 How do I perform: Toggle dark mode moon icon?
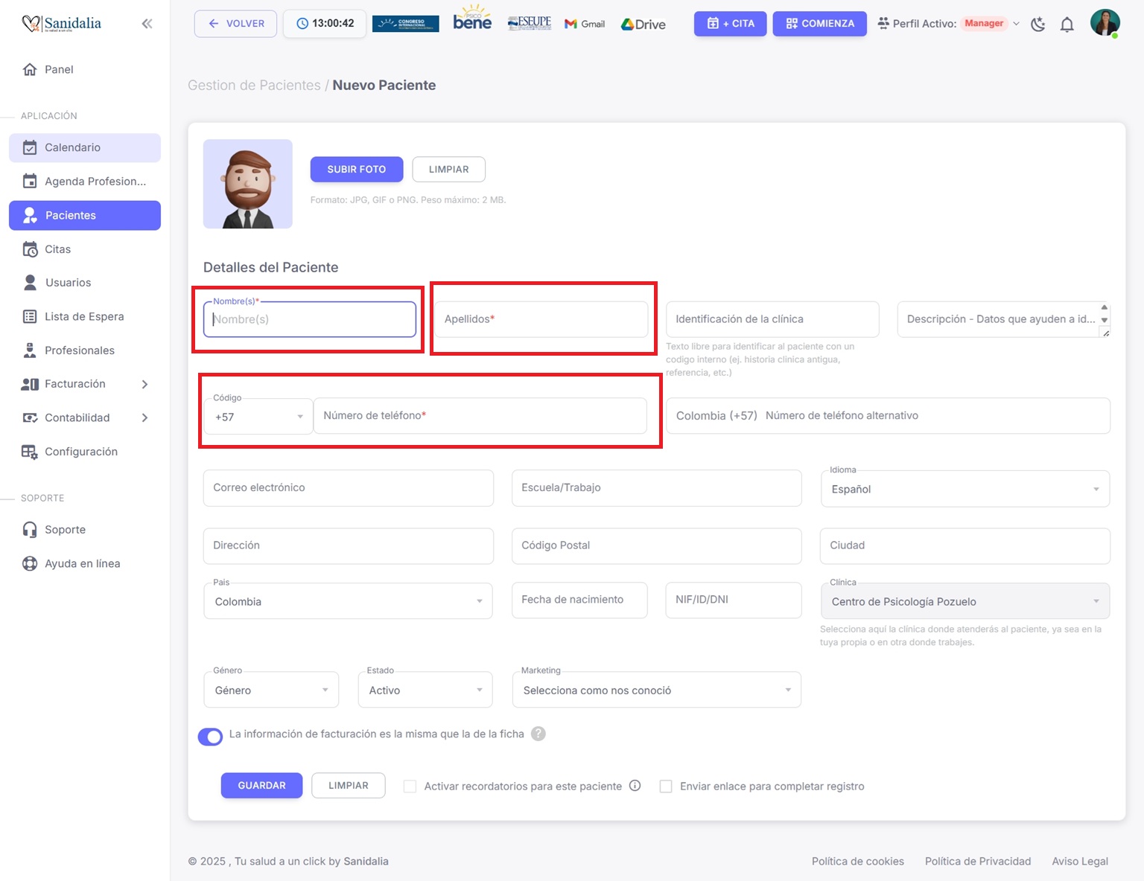(1037, 25)
